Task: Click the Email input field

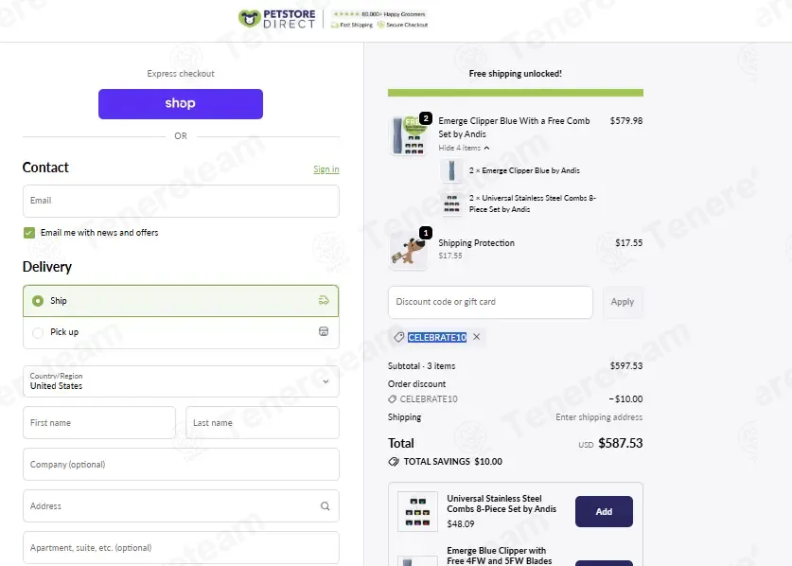Action: pyautogui.click(x=181, y=201)
